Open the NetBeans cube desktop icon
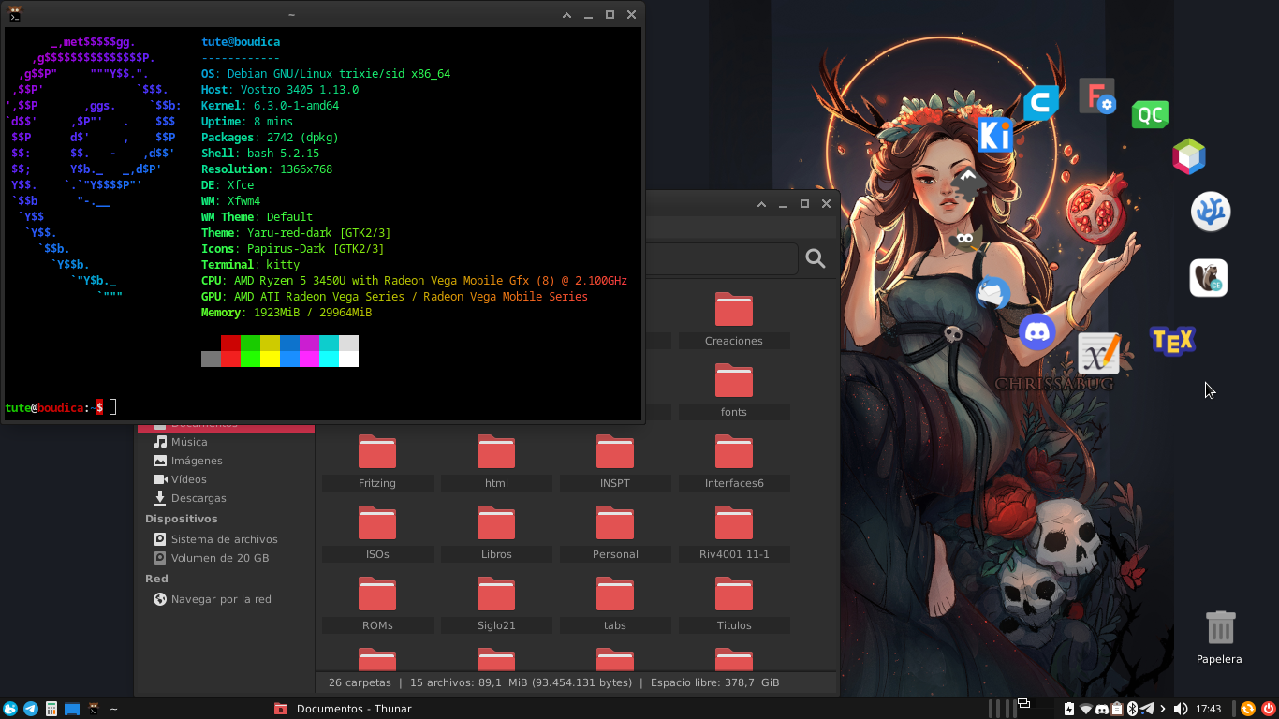The width and height of the screenshot is (1279, 719). pyautogui.click(x=1189, y=156)
